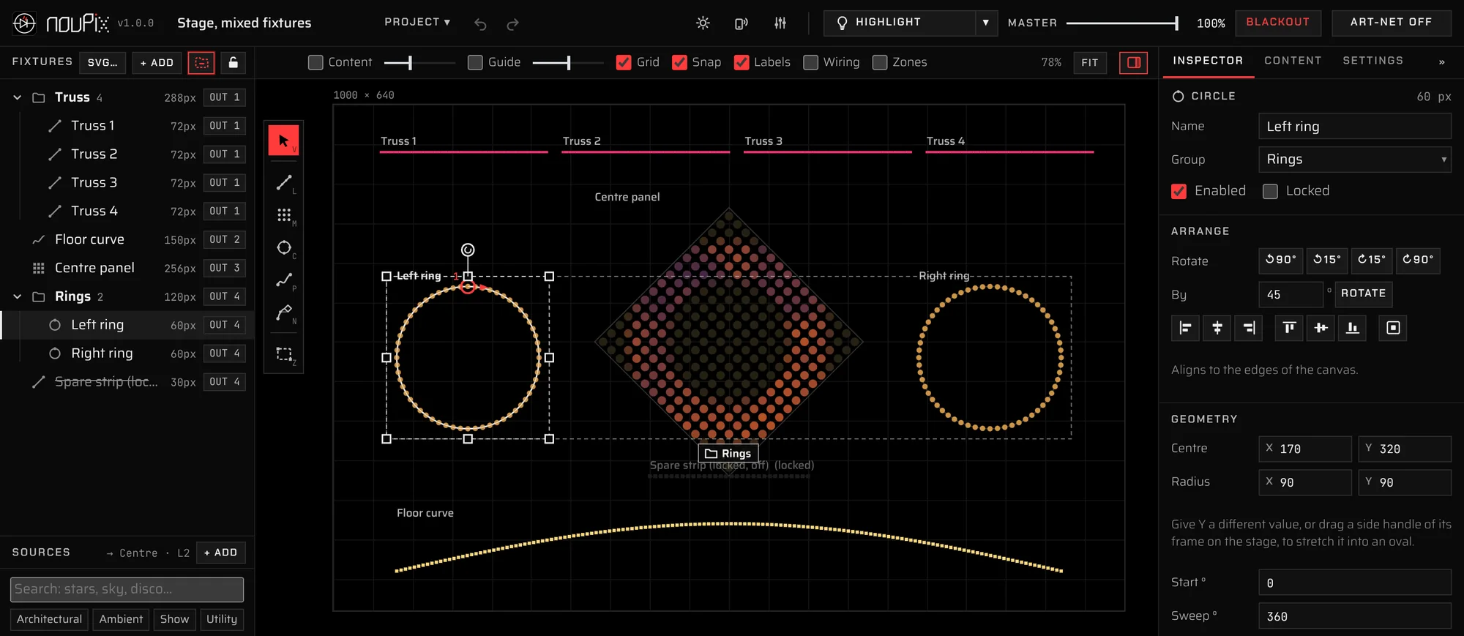The height and width of the screenshot is (636, 1464).
Task: Redo the last undone action
Action: pyautogui.click(x=512, y=23)
